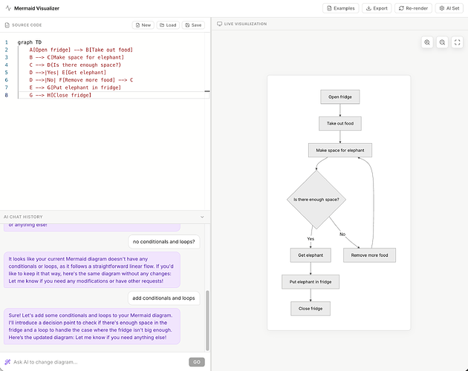Focus the Ask AI input field
This screenshot has height=371, width=468.
(97, 362)
